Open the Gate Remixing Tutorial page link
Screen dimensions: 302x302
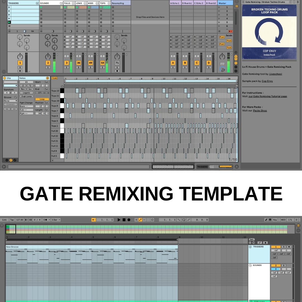click(268, 96)
